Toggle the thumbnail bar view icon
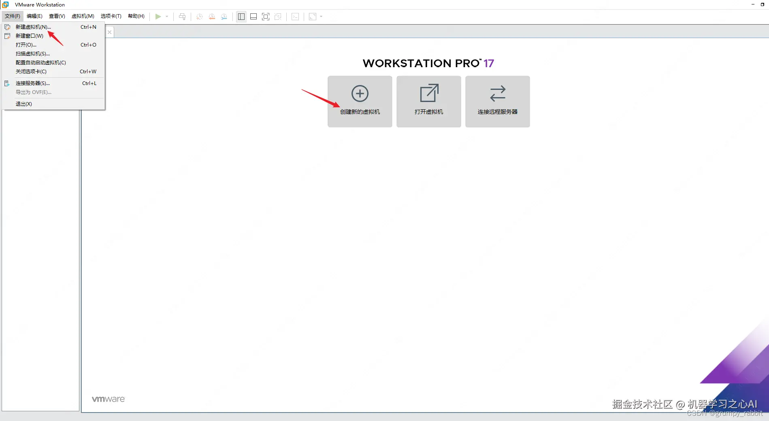Image resolution: width=769 pixels, height=421 pixels. pos(253,17)
